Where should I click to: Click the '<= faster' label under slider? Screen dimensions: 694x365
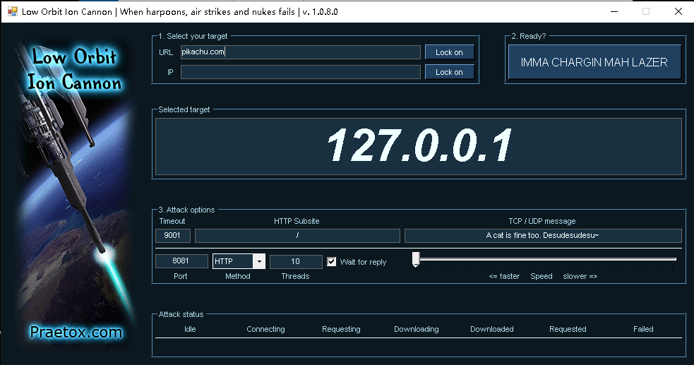point(504,276)
